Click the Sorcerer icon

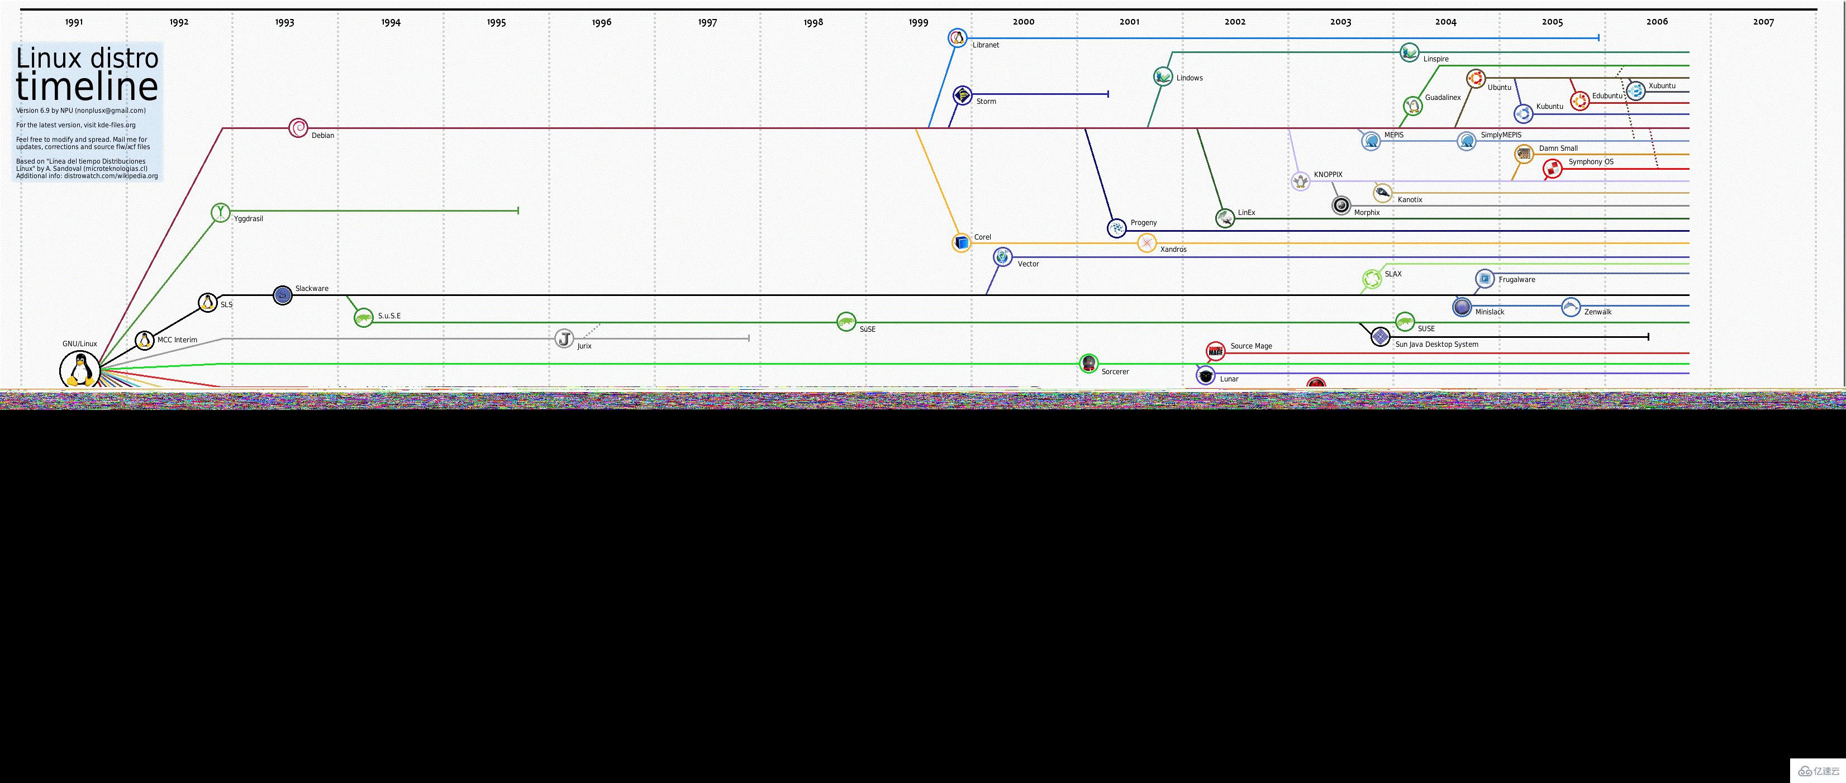pos(1088,363)
